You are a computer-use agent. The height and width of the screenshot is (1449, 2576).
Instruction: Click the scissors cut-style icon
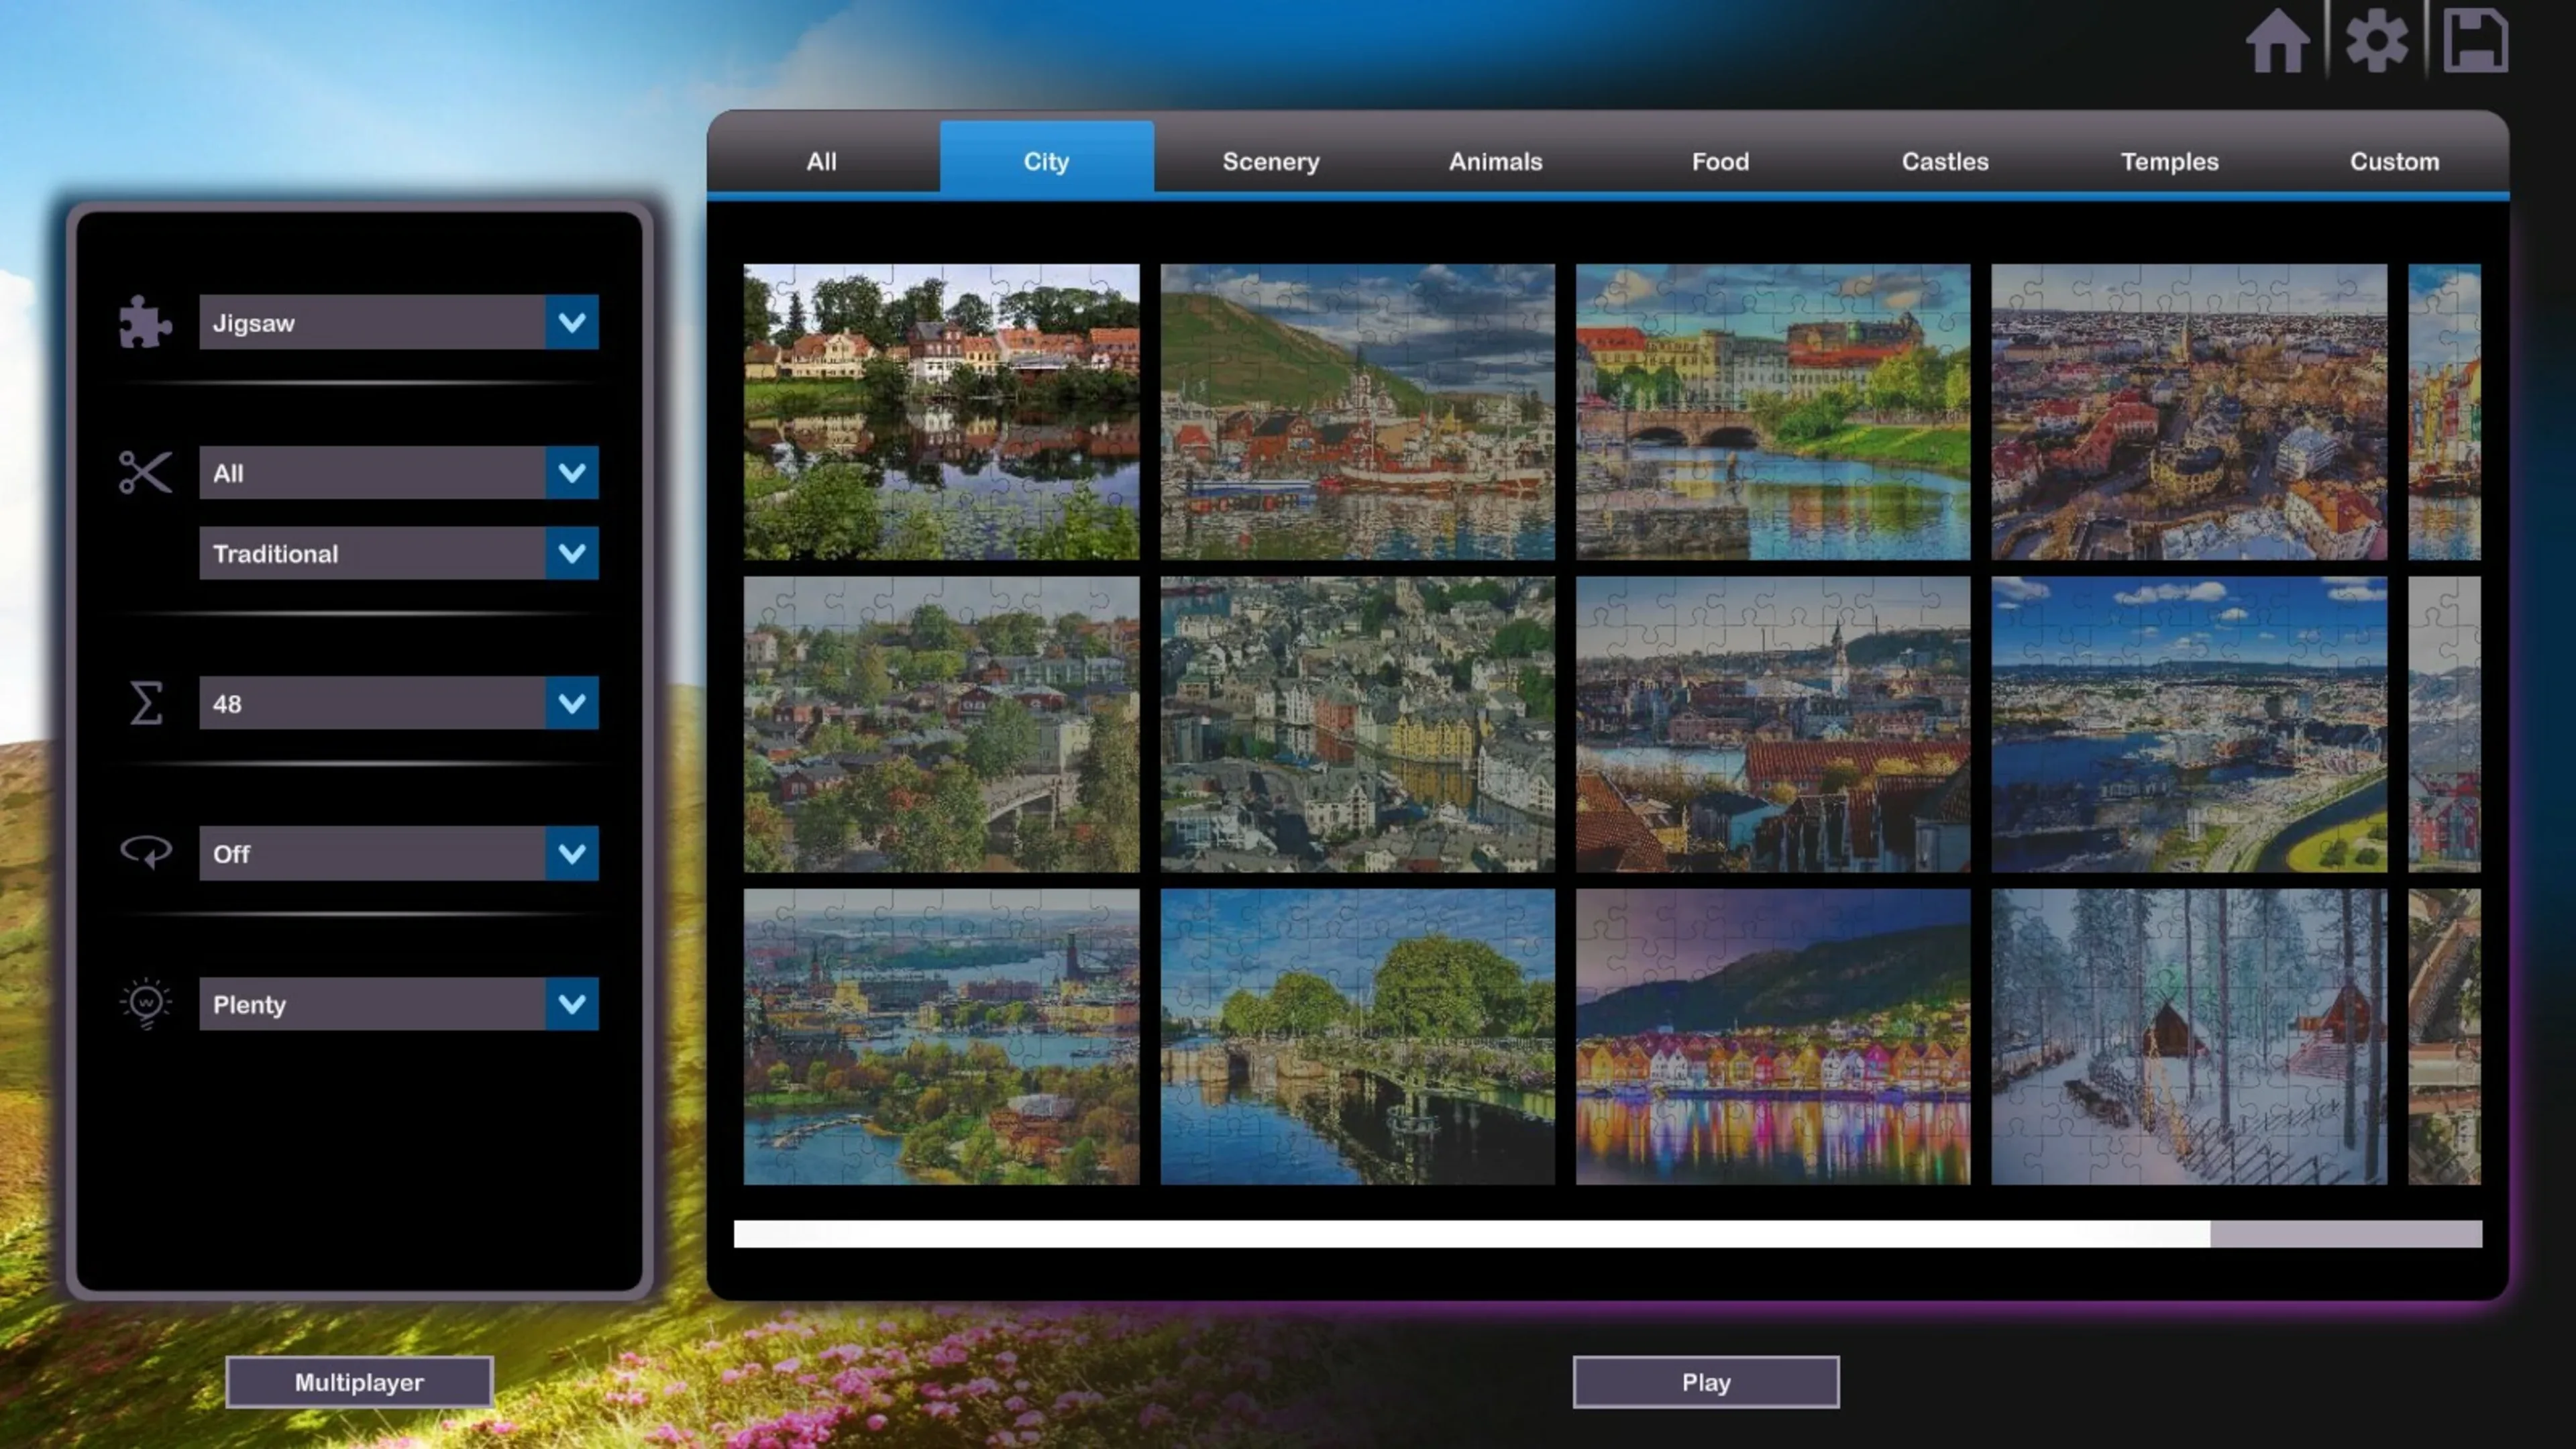coord(145,472)
